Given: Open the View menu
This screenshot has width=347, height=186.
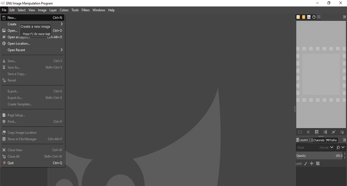Looking at the screenshot, I should coord(32,10).
